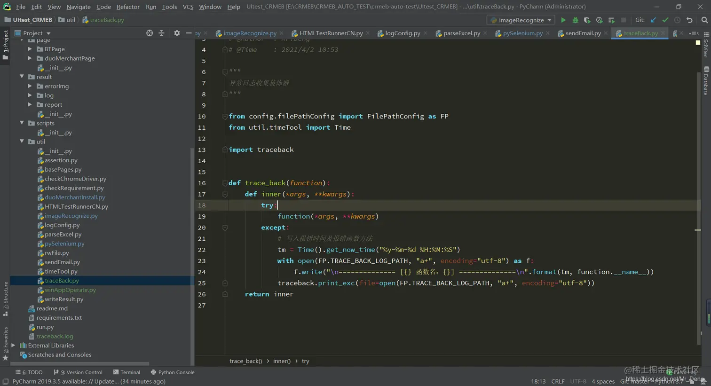Click the Search Everywhere magnifier icon

click(704, 20)
